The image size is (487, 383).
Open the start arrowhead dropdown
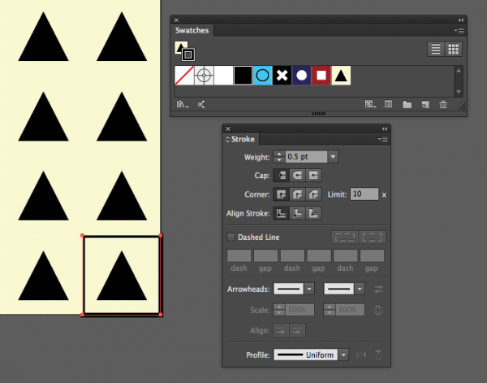(x=310, y=289)
